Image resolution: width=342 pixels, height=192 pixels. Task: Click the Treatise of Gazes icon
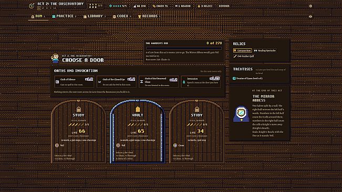(234, 78)
